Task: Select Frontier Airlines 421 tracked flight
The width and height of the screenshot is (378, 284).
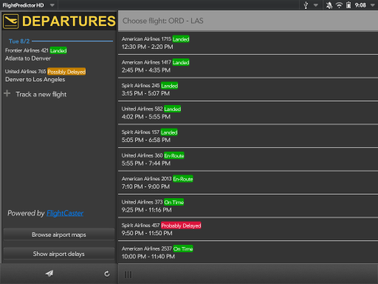Action: click(59, 54)
